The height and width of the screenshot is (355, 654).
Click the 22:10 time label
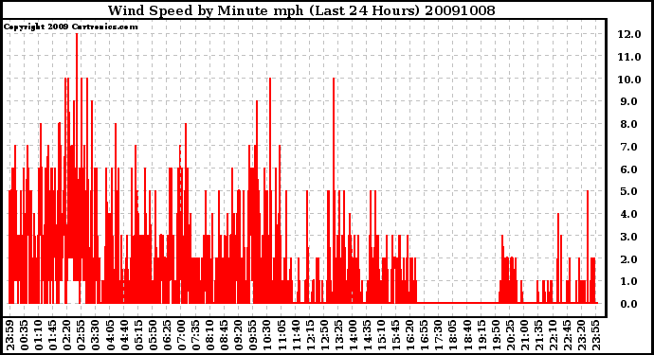(x=553, y=336)
